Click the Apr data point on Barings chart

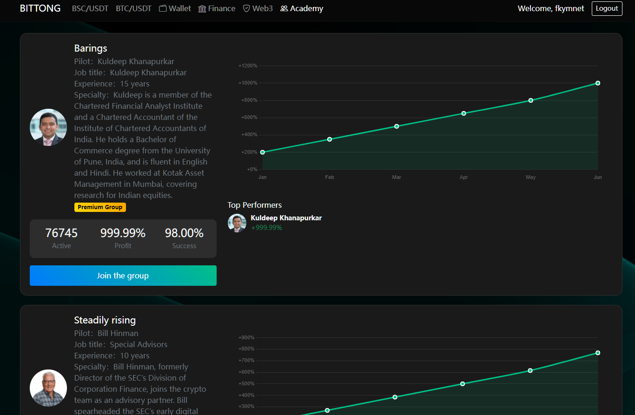[464, 113]
